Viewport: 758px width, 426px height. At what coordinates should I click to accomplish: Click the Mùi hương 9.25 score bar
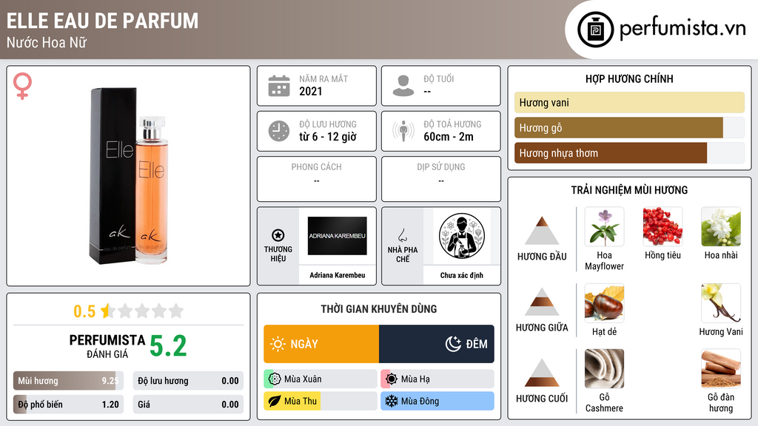coord(68,381)
